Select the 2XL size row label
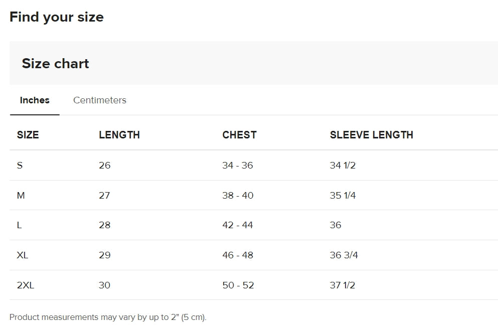The image size is (498, 330). [x=26, y=285]
